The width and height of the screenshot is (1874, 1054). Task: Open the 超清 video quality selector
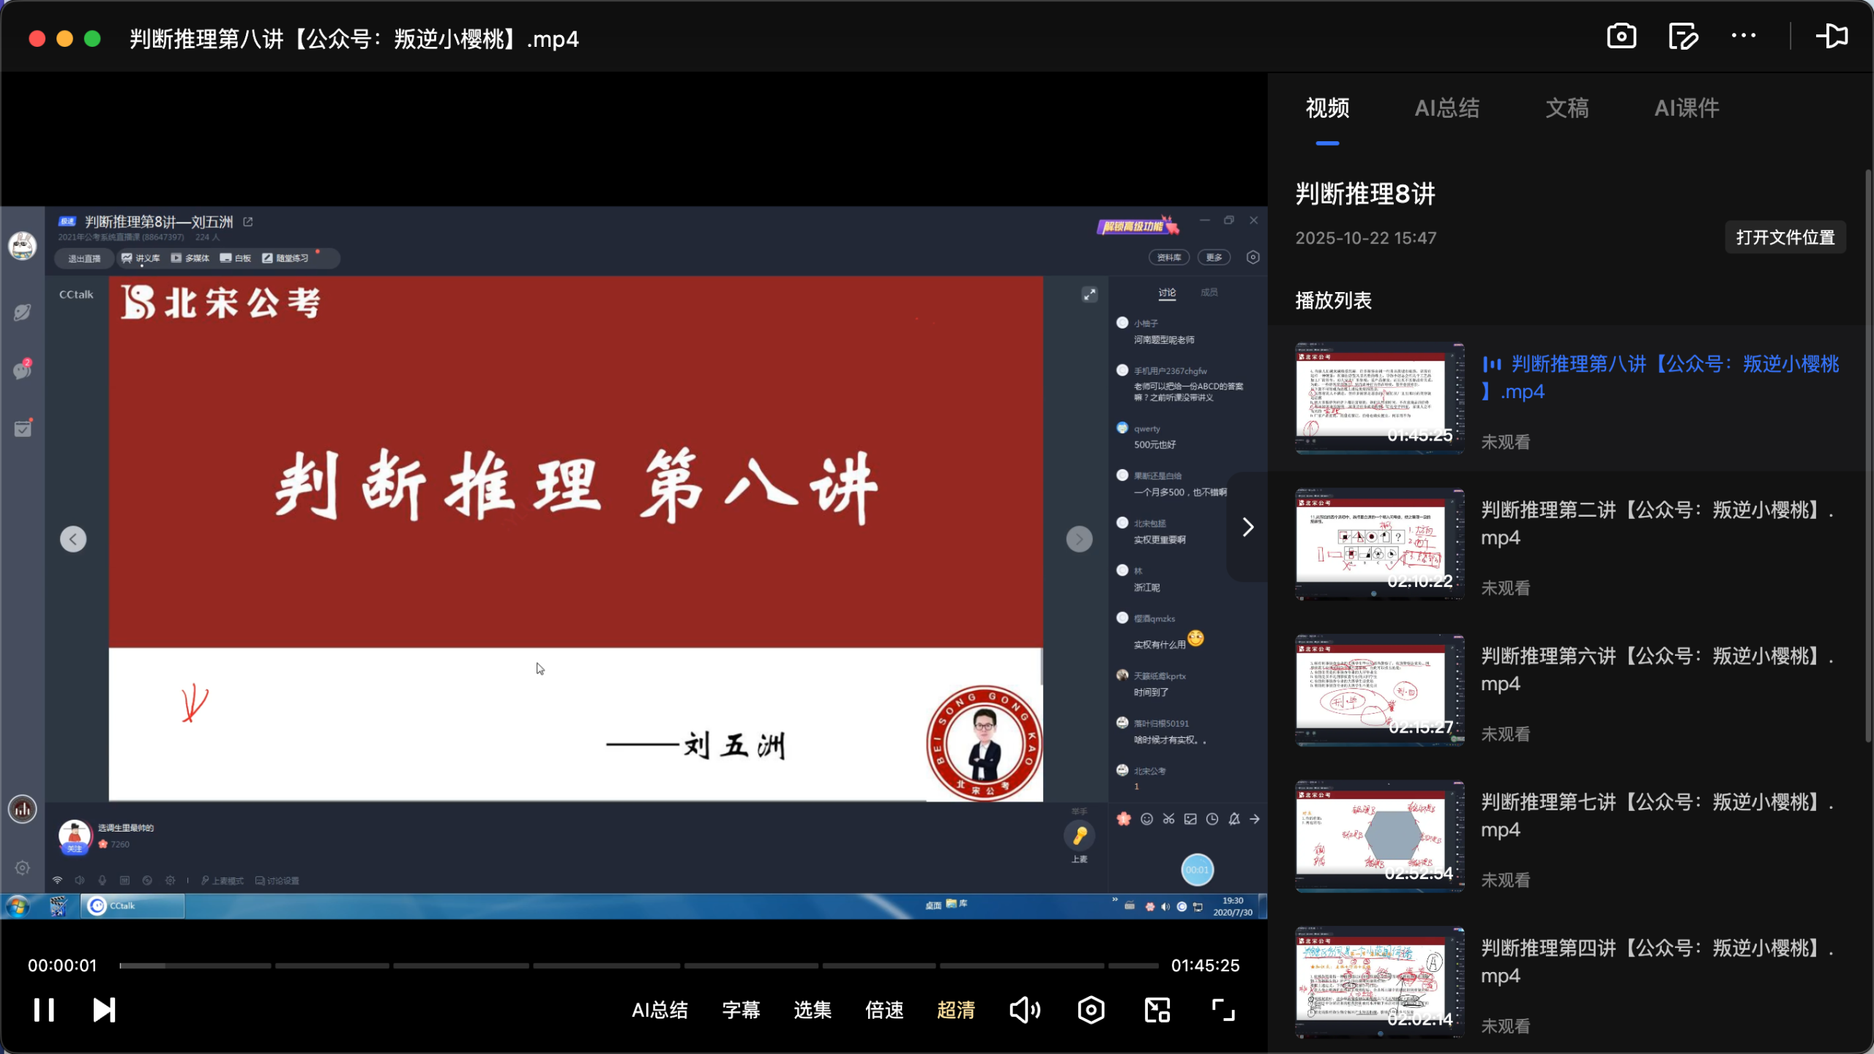(x=956, y=1009)
